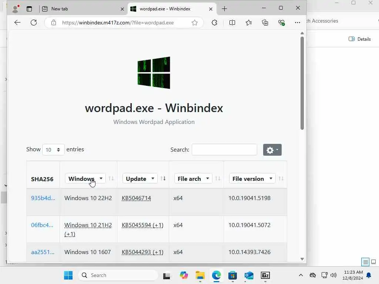Viewport: 379px width, 284px height.
Task: Open Edge Settings and more menu
Action: tap(298, 23)
